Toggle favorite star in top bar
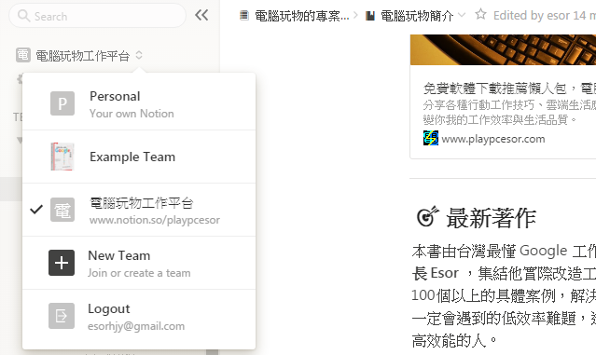Viewport: 596px width, 355px height. pyautogui.click(x=481, y=15)
